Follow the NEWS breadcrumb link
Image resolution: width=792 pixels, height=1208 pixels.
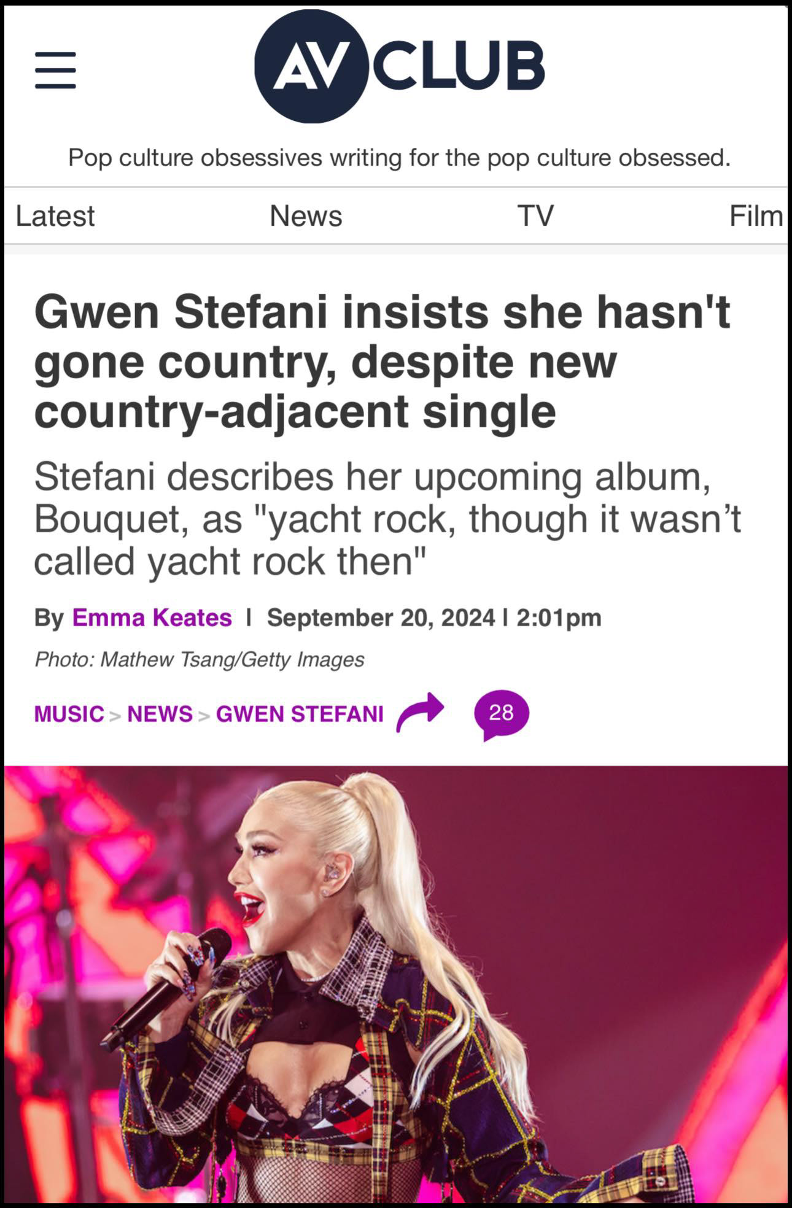(x=160, y=714)
